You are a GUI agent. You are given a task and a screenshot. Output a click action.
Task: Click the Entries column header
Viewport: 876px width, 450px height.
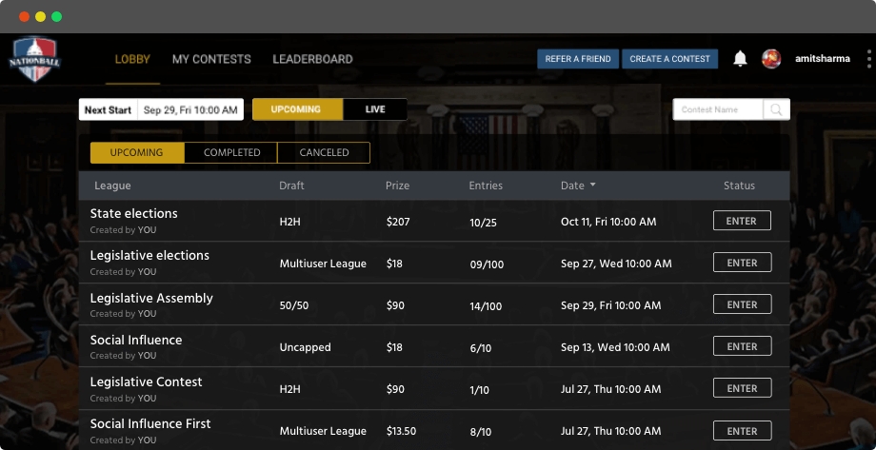[486, 186]
